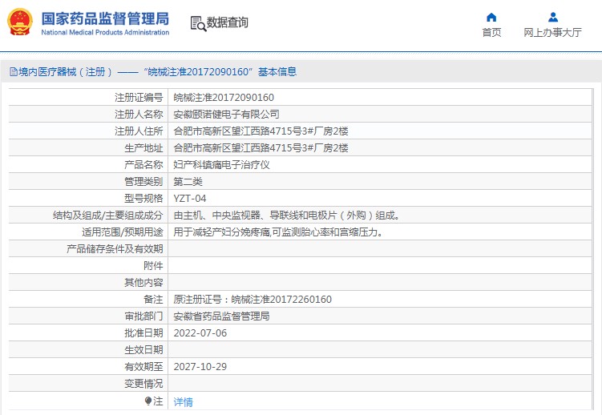Click the 注册人名称 label
602x415 pixels.
139,115
